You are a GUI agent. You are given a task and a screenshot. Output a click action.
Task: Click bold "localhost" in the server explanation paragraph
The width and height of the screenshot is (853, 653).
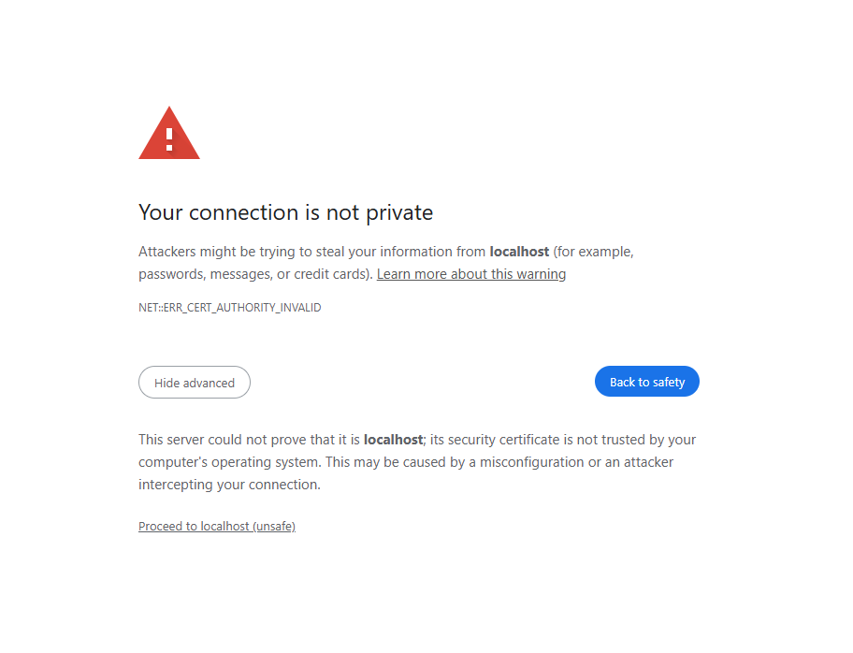[x=393, y=440]
